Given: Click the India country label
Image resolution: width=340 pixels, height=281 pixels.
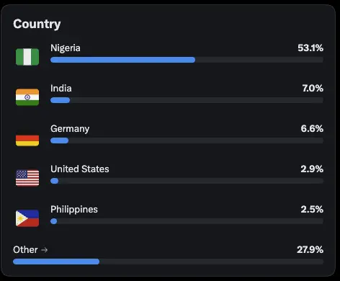Looking at the screenshot, I should click(x=61, y=88).
